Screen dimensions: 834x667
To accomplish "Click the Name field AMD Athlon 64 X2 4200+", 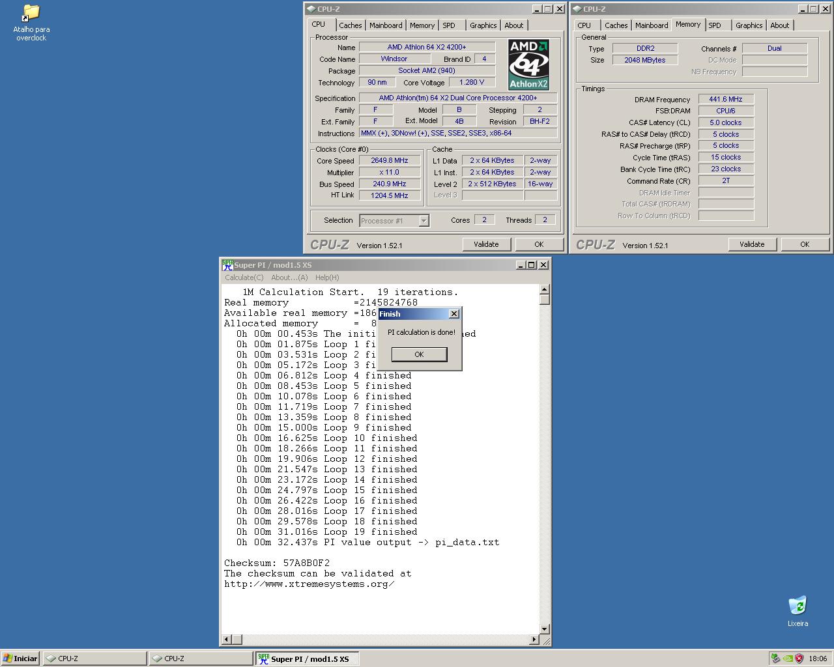I will (427, 47).
